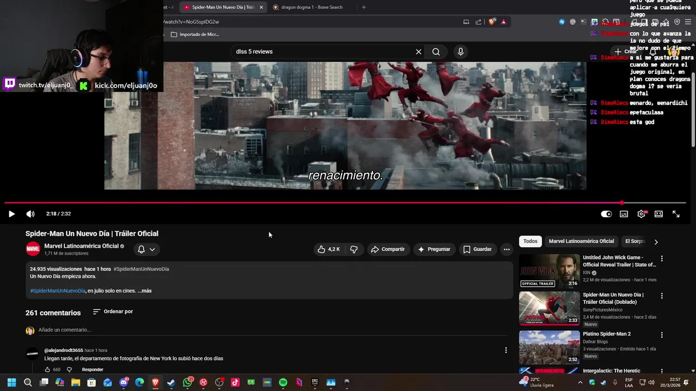Image resolution: width=696 pixels, height=391 pixels.
Task: Click the progress bar scrubber handle
Action: tap(622, 203)
